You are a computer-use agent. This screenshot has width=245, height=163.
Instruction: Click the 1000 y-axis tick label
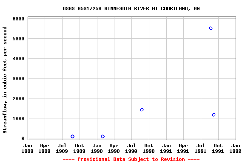click(x=18, y=118)
